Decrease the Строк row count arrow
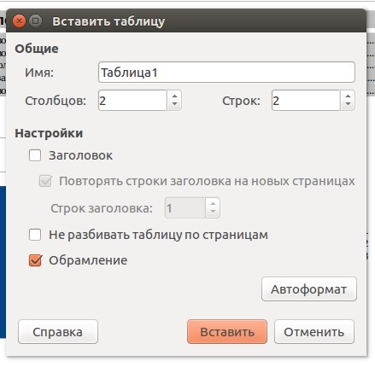375x367 pixels. click(348, 104)
